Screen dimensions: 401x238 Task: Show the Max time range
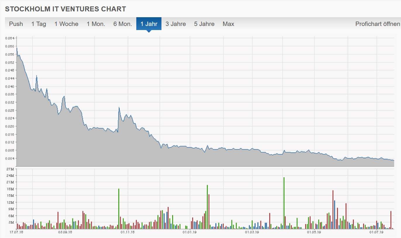pos(228,24)
